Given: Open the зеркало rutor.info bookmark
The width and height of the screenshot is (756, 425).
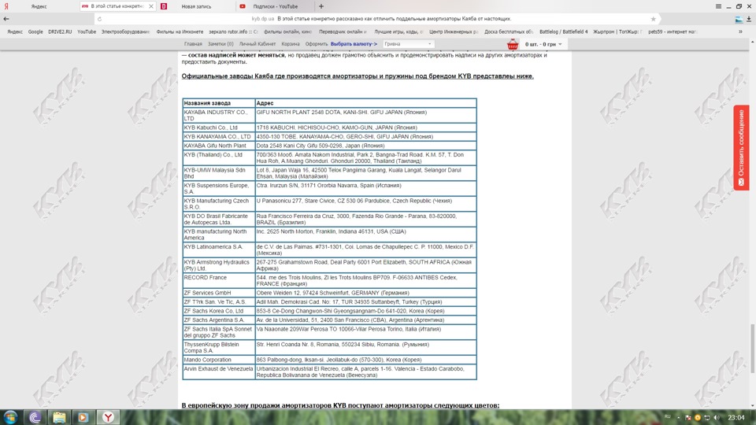Looking at the screenshot, I should (x=233, y=31).
